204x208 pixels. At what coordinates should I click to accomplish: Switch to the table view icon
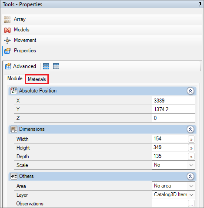(x=56, y=66)
